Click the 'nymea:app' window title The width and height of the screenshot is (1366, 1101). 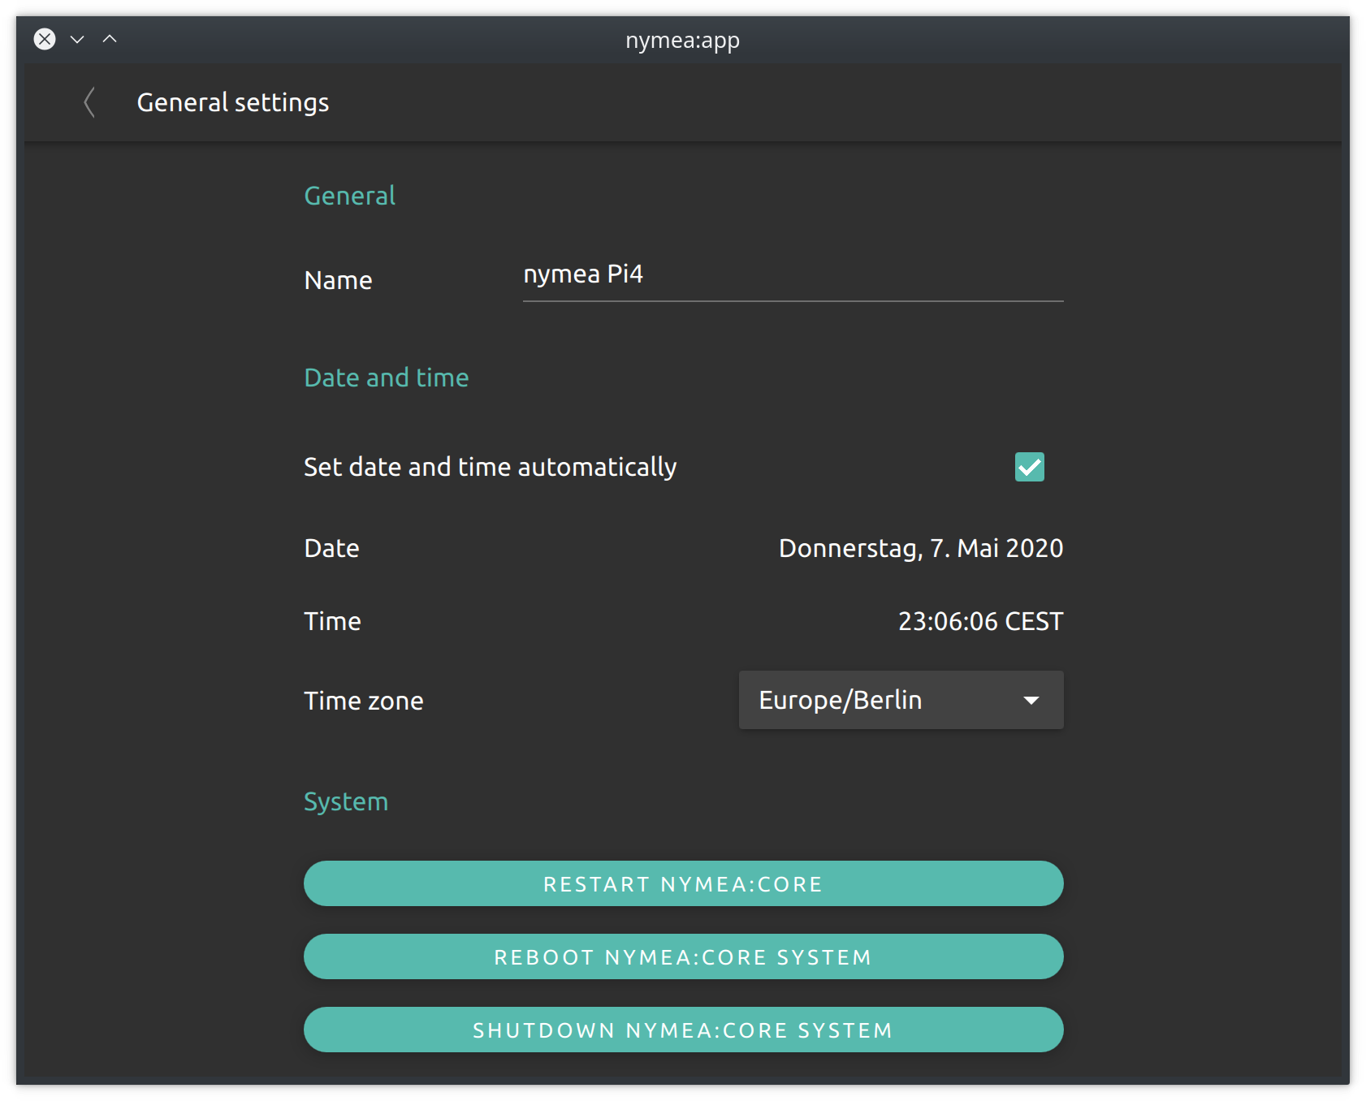click(x=682, y=40)
